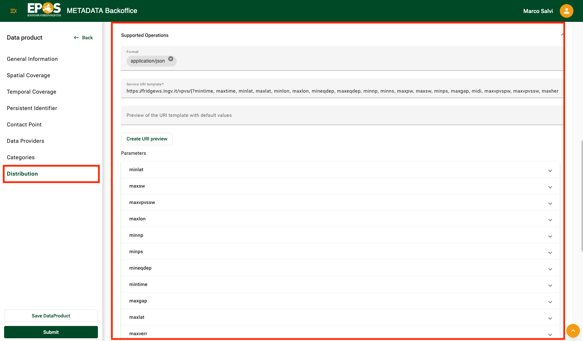Click the EPOS logo in the header
This screenshot has width=583, height=341.
tap(44, 10)
